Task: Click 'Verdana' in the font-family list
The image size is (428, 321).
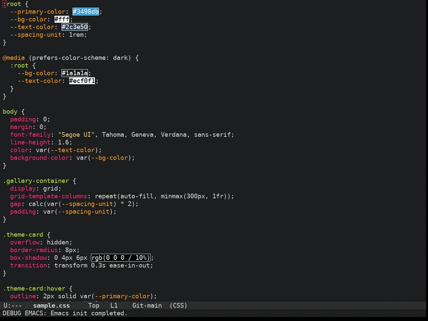Action: pos(174,135)
